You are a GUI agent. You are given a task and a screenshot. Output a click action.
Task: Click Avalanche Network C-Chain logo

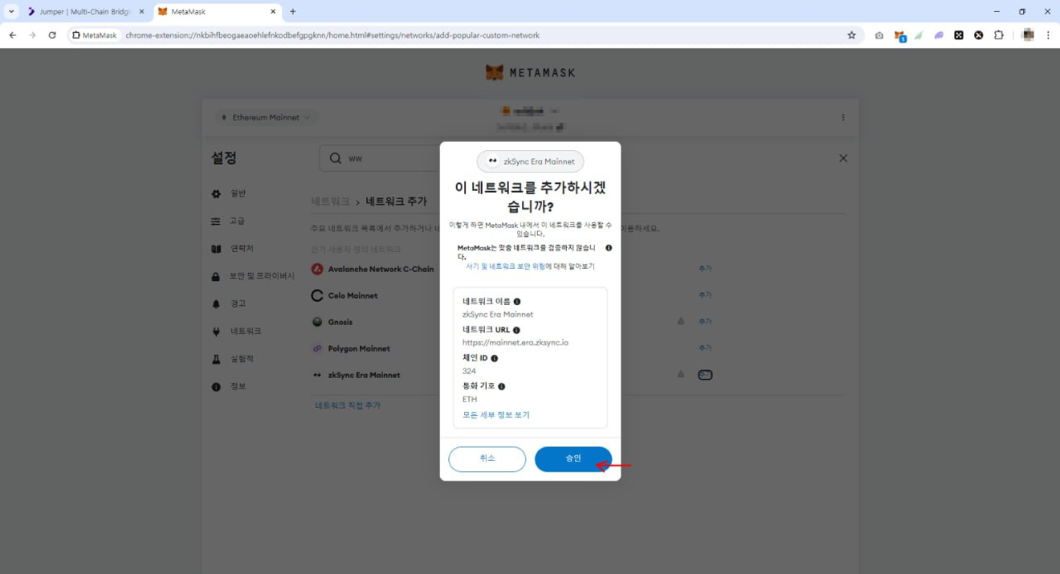pyautogui.click(x=317, y=269)
